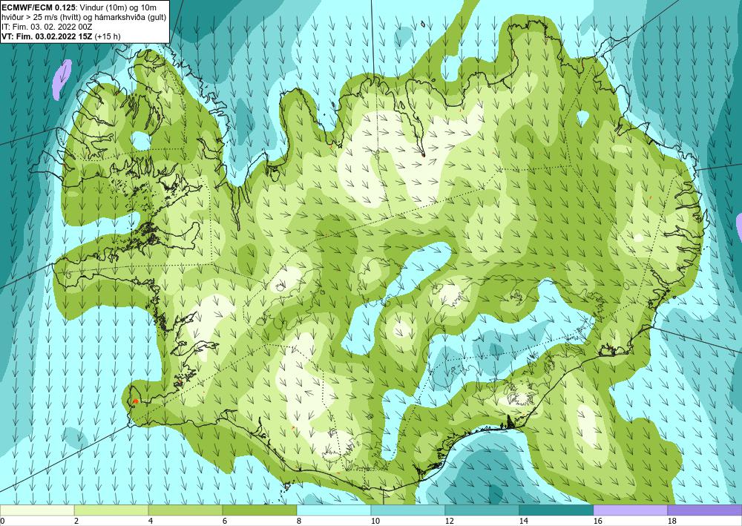Image resolution: width=742 pixels, height=526 pixels.
Task: Click the red marker on the southwest peninsula
Action: 135,401
